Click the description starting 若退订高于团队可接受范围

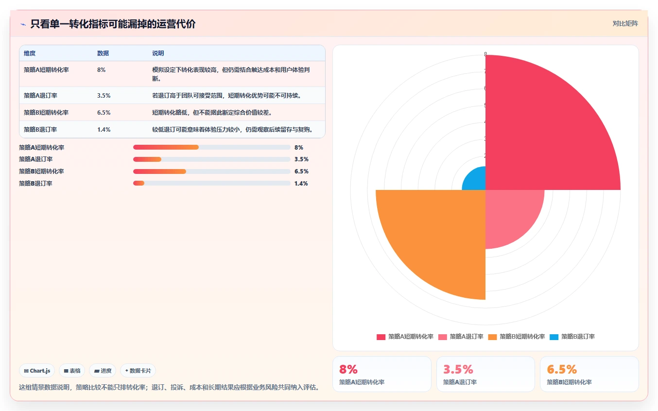227,96
